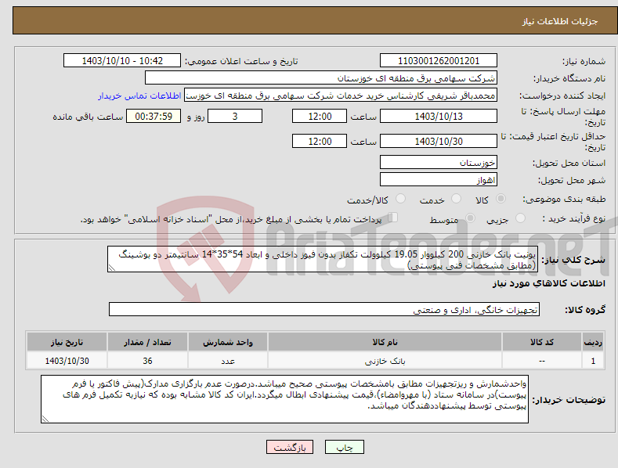Screen dimensions: 618x468
Task: Toggle the اسناد خزانه اسلامی payment checkbox
Action: point(393,217)
